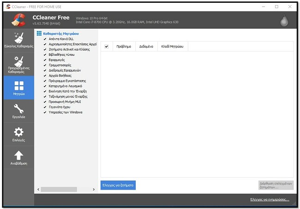The image size is (300, 209).
Task: Click the CCleaner logo in header
Action: coord(18,20)
